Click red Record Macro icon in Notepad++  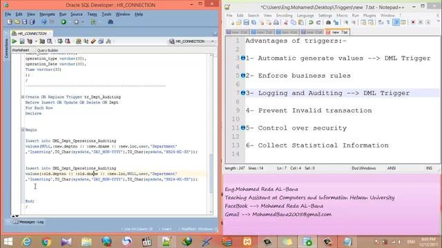(x=413, y=23)
